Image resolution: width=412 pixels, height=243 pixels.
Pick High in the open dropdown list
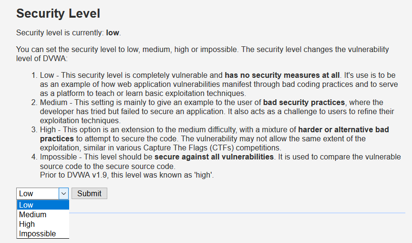pyautogui.click(x=27, y=224)
